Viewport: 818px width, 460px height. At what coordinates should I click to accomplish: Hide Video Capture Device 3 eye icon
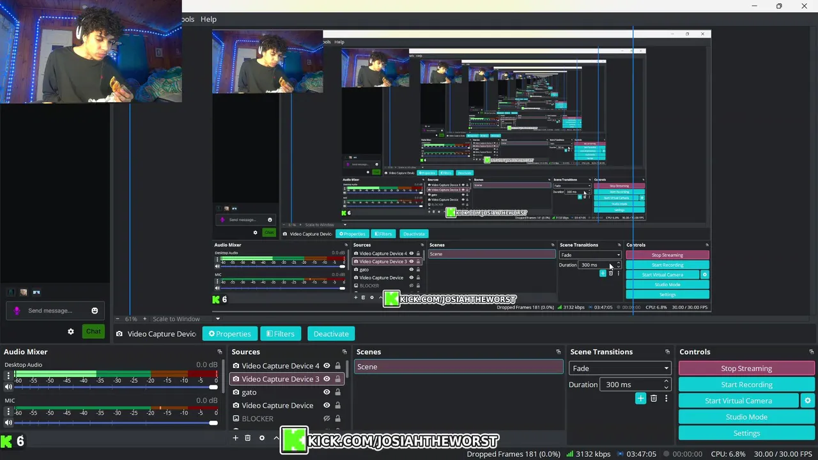pyautogui.click(x=327, y=379)
